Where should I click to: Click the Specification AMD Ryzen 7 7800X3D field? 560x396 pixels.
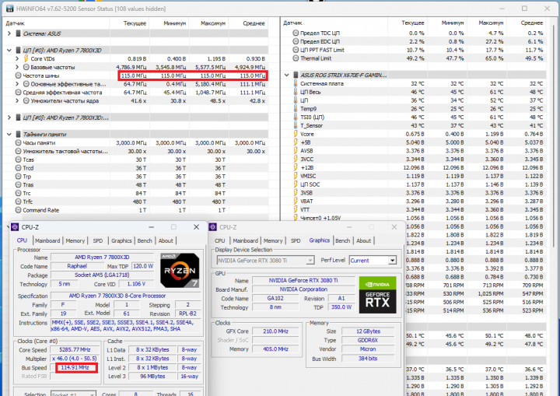(x=125, y=296)
